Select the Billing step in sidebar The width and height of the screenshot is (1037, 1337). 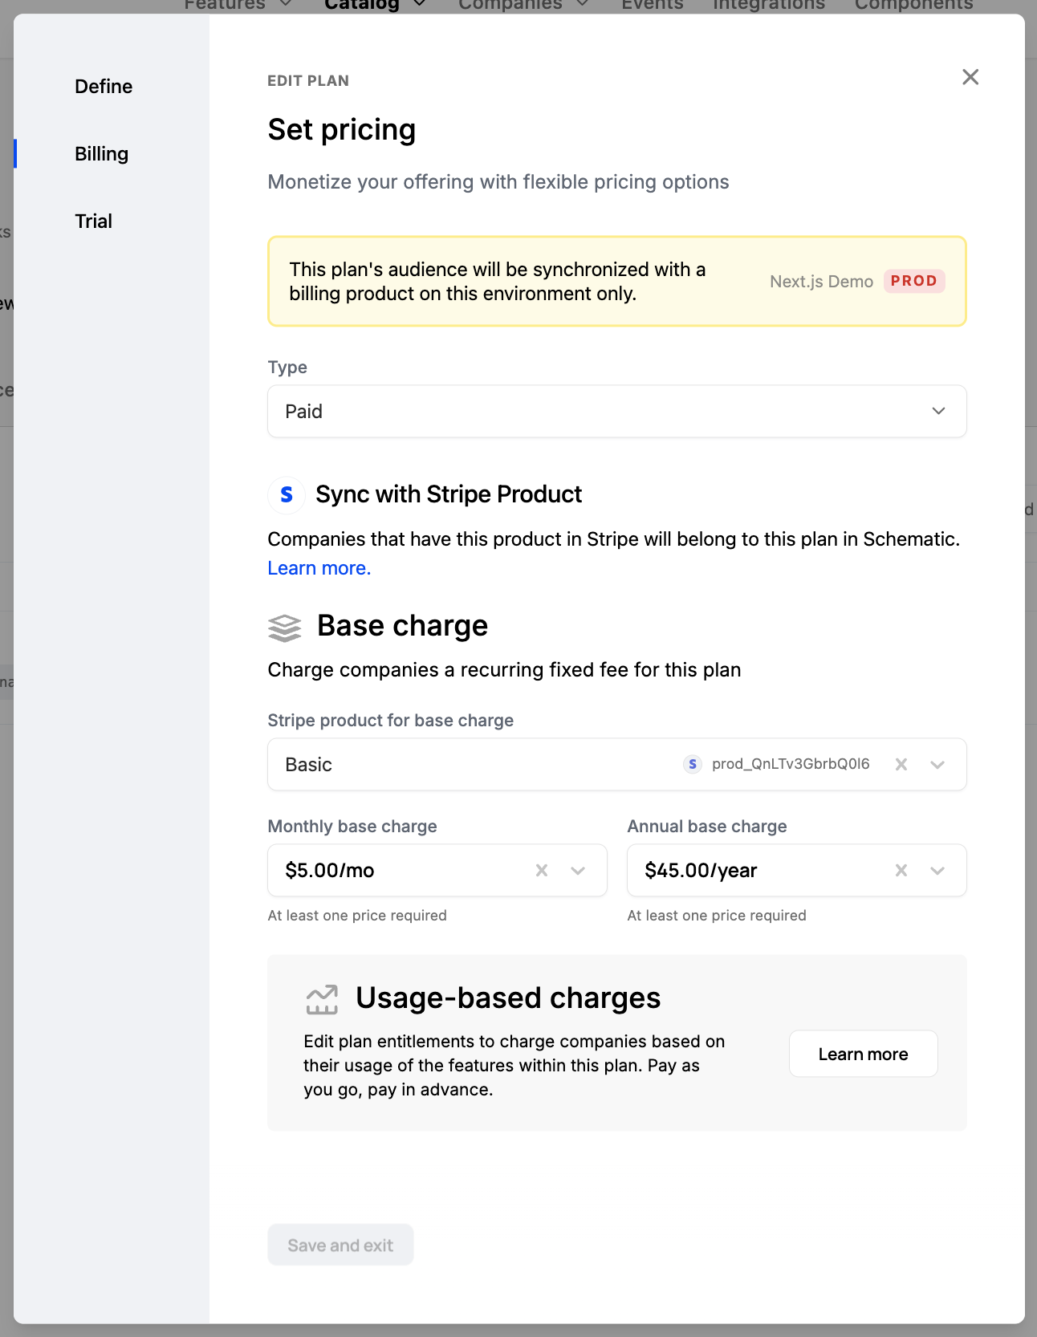click(x=102, y=154)
